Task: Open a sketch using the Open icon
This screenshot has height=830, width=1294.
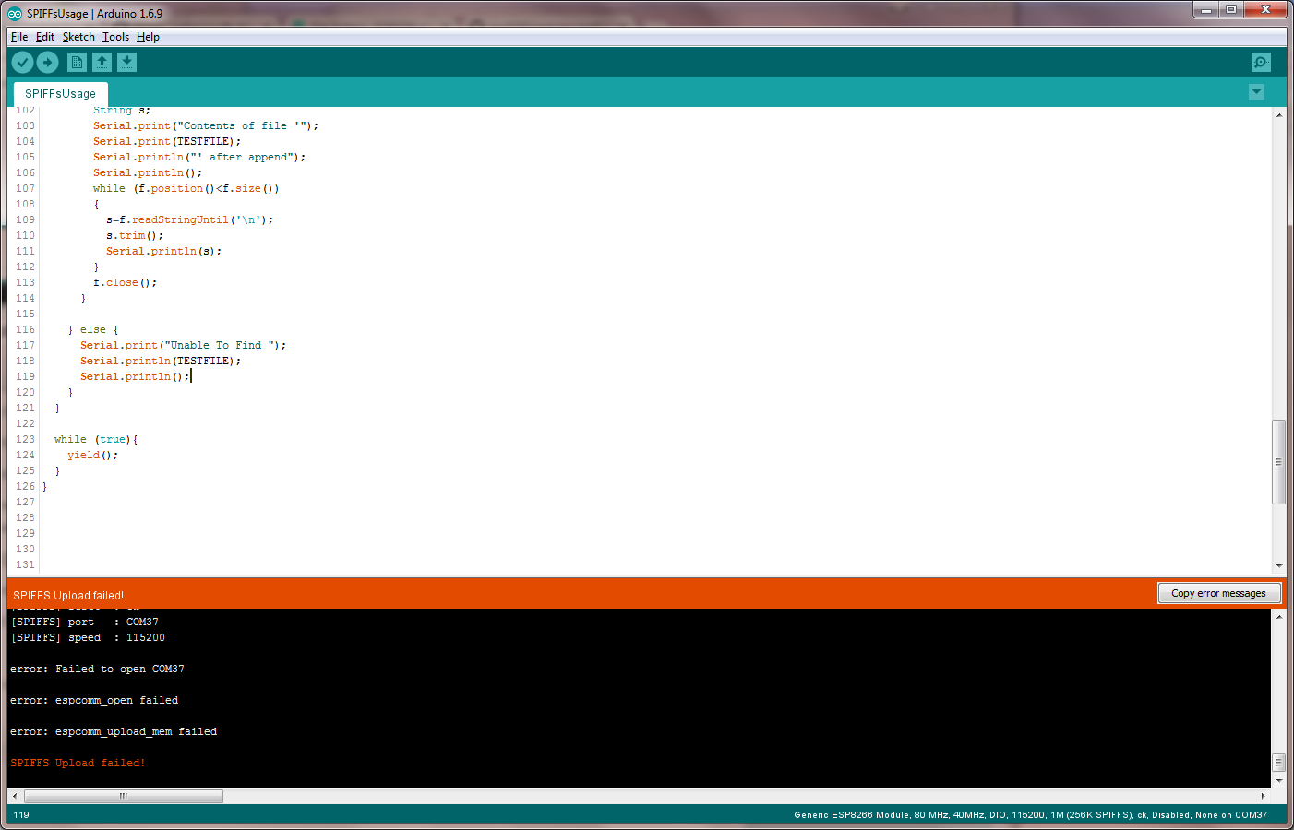Action: click(102, 62)
